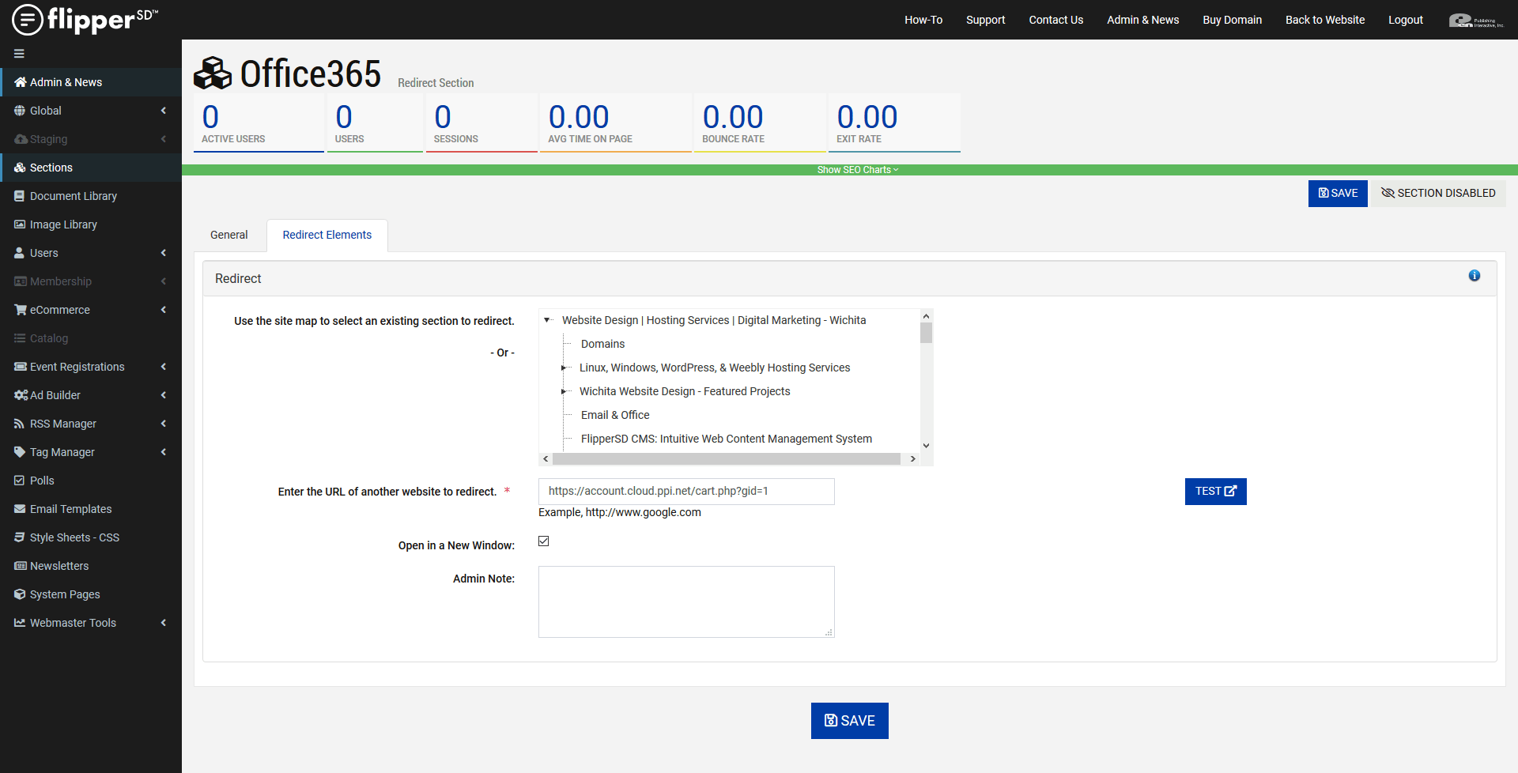Click the System Pages cube icon

click(x=20, y=594)
